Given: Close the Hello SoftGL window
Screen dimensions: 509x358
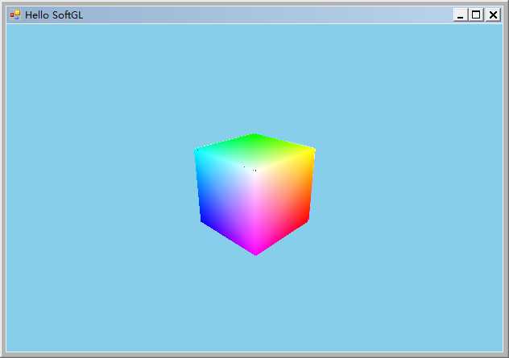Looking at the screenshot, I should (x=493, y=15).
